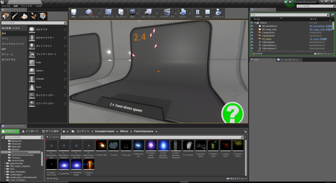Click the class search (クラスの検索) field
The image size is (336, 183).
(34, 23)
